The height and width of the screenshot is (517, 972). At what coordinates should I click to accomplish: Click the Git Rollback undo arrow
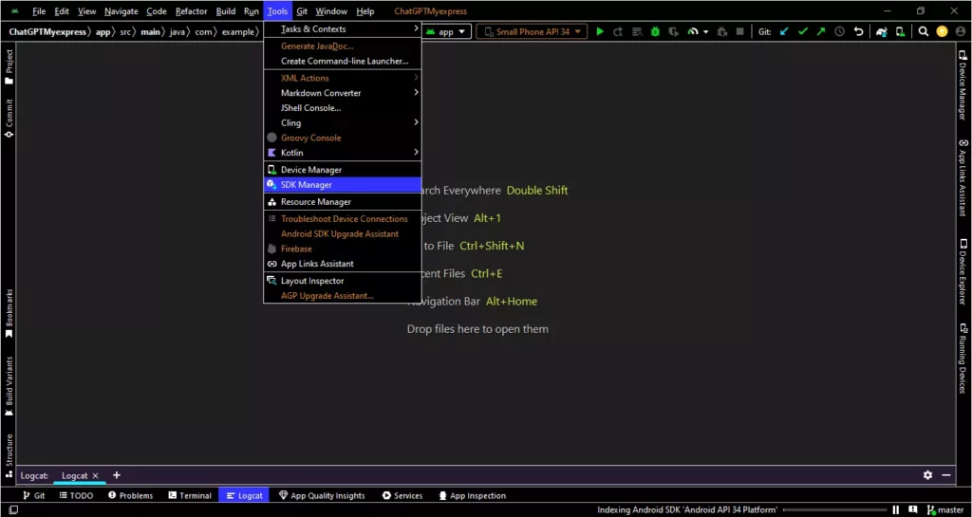(858, 31)
